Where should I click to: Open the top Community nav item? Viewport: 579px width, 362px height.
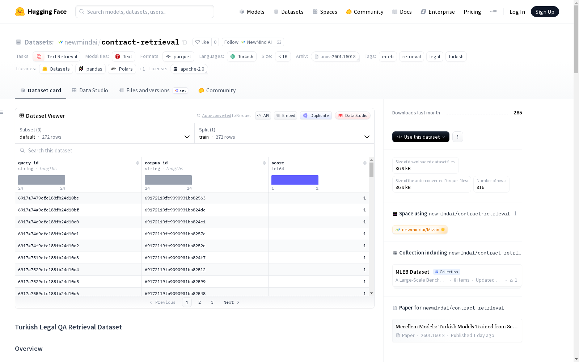365,12
